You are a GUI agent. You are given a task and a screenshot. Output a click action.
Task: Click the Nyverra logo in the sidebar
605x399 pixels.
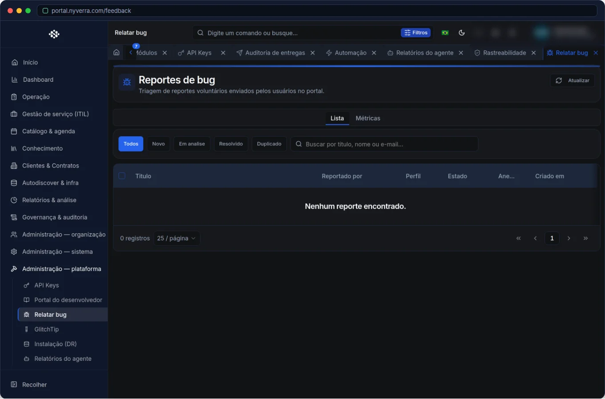54,34
